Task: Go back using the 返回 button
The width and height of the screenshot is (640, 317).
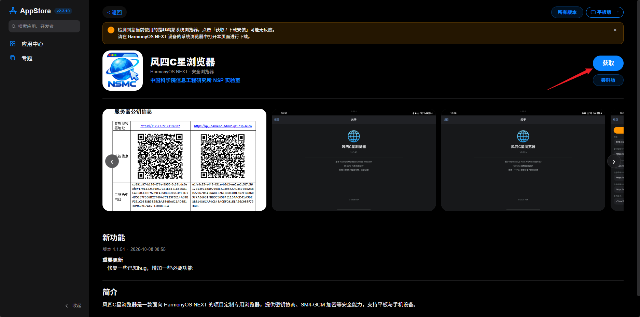Action: point(114,12)
